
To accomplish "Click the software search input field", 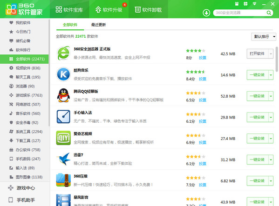I will [x=240, y=13].
